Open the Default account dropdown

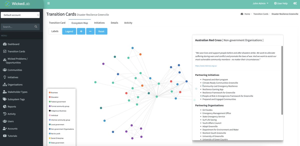20,15
